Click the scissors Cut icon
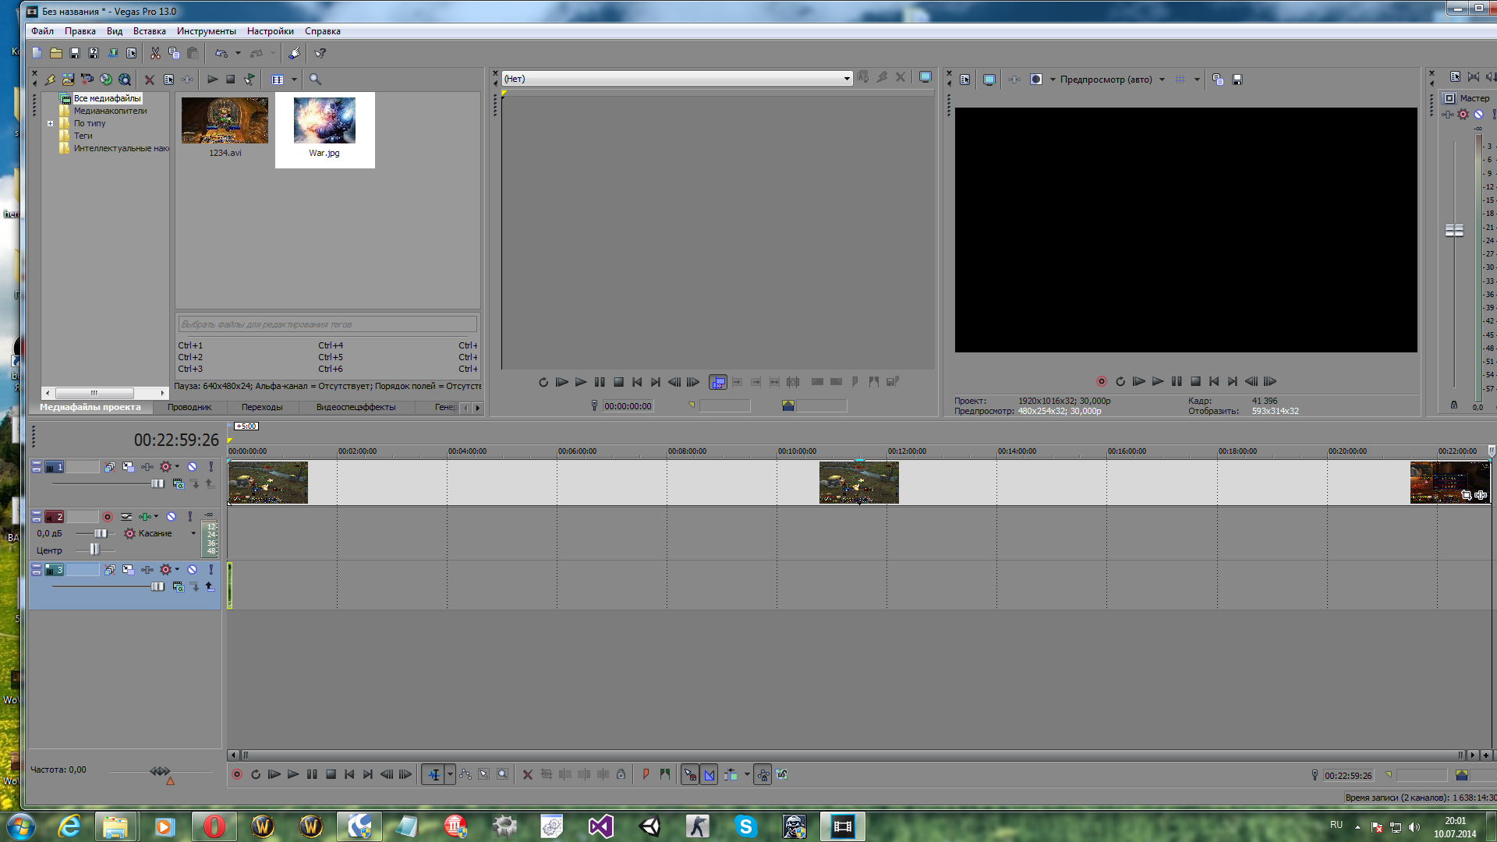Screen dimensions: 1497x842 coord(155,53)
